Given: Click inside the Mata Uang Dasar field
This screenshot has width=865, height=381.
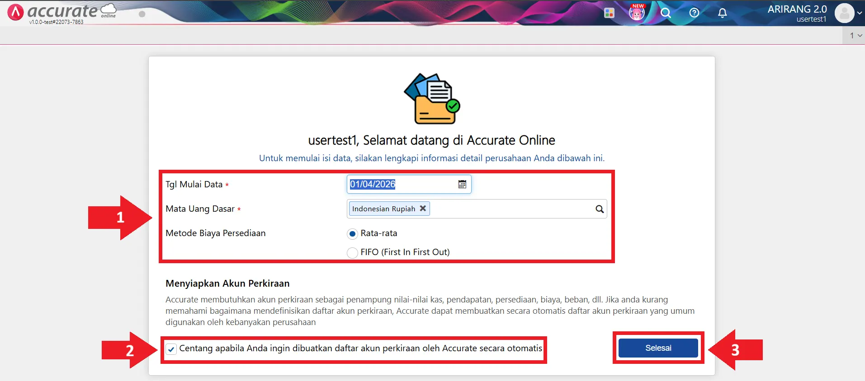Looking at the screenshot, I should pos(477,209).
